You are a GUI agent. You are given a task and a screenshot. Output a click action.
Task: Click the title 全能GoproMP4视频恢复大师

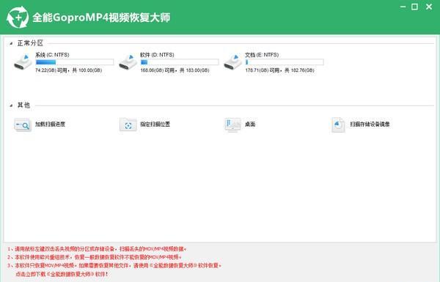point(101,18)
